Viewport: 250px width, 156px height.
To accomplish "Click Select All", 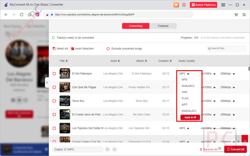I will [x=60, y=49].
